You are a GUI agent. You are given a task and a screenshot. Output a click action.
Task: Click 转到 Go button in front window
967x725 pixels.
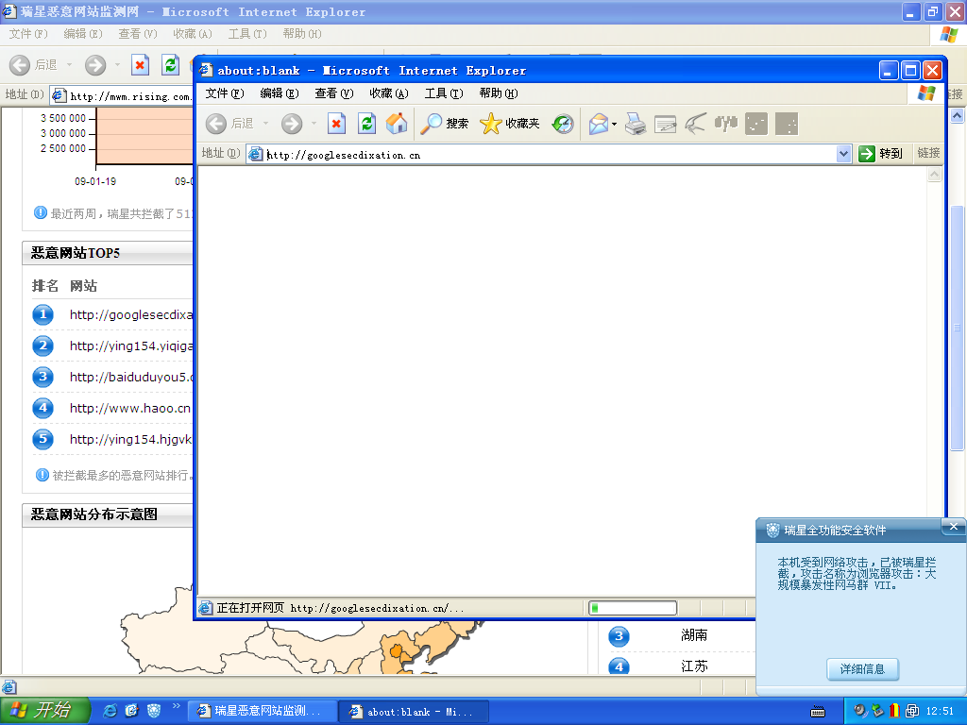click(881, 154)
